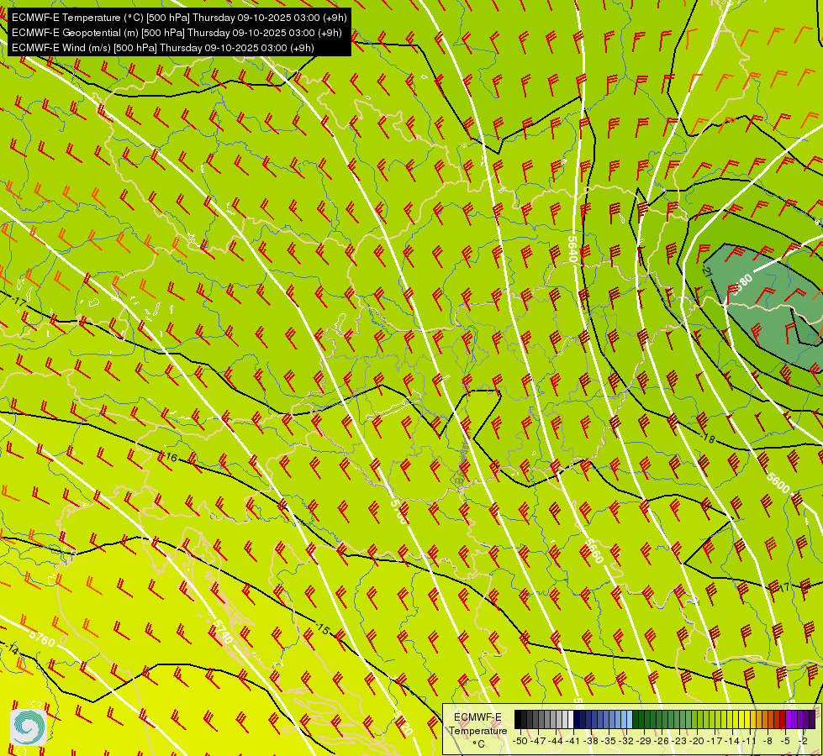823x756 pixels.
Task: Select the ECMWF-E Temperature 500 hPa title line
Action: point(179,18)
